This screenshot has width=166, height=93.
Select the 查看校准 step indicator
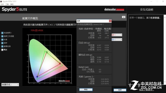(2, 46)
